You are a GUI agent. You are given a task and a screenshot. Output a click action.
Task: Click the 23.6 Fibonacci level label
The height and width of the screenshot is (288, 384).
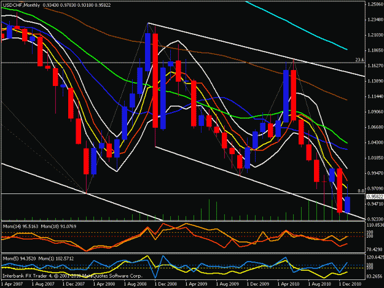tap(359, 60)
